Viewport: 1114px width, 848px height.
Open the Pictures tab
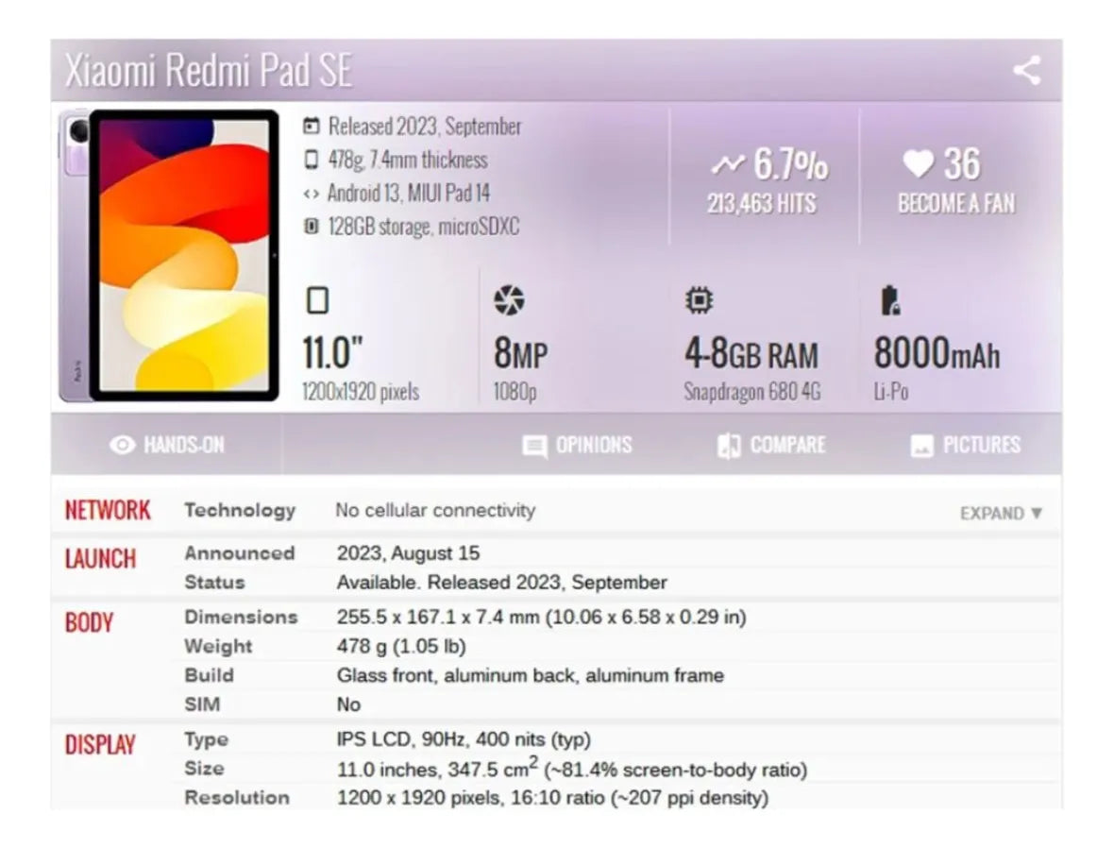966,445
